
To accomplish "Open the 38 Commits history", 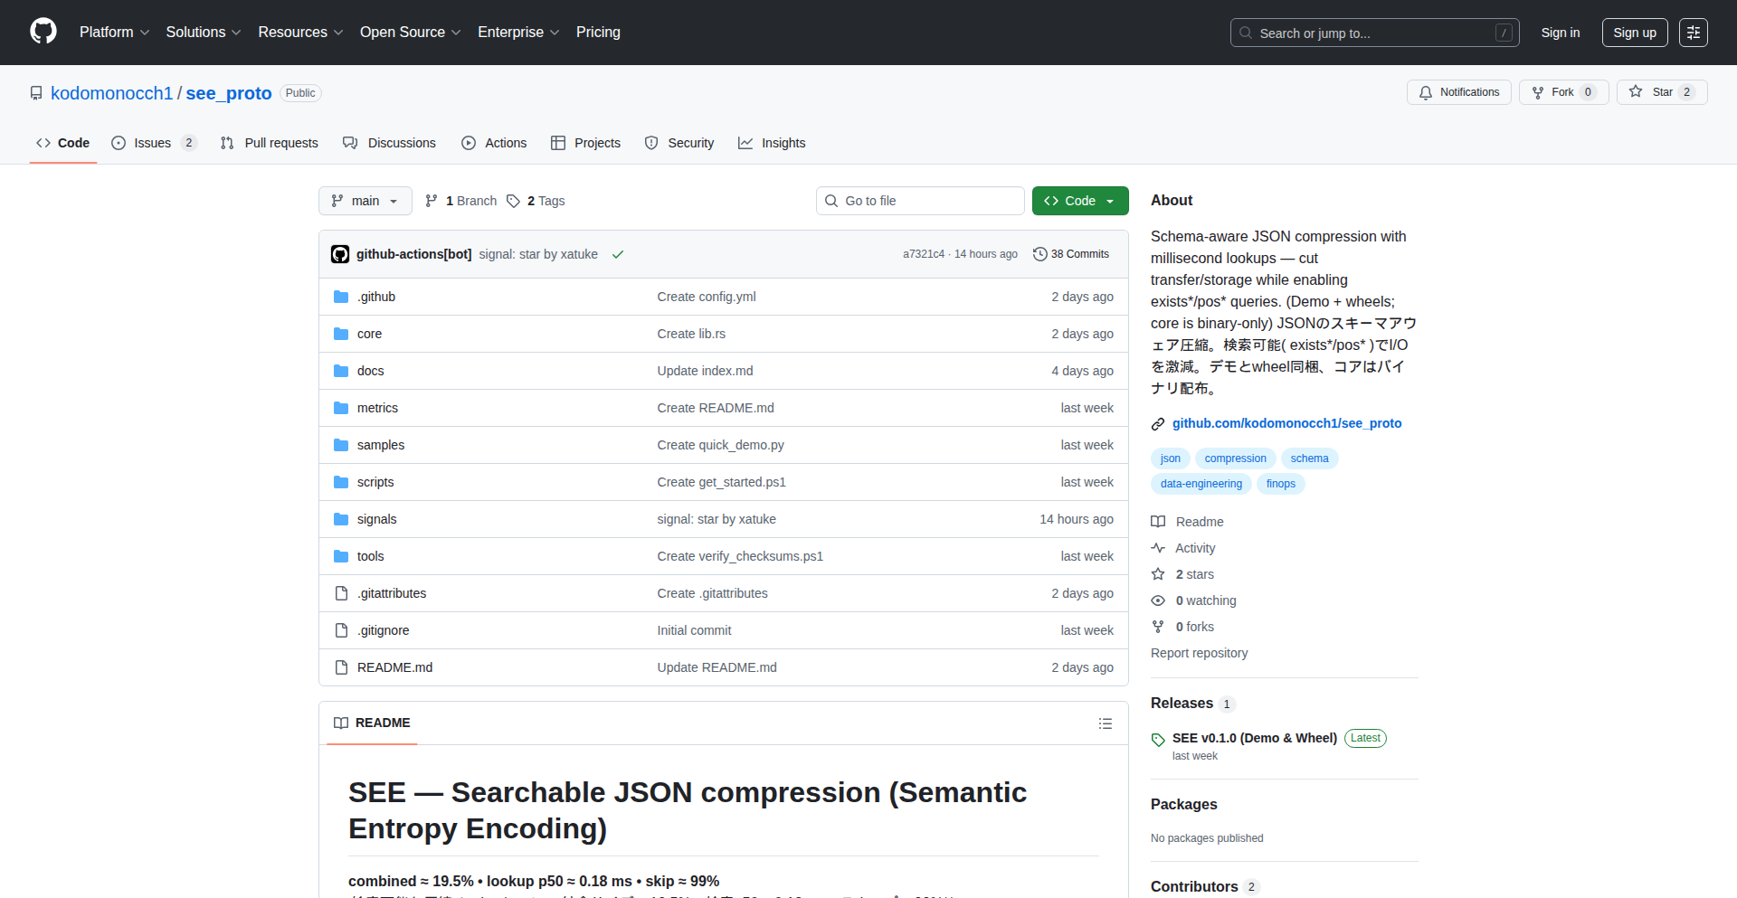I will click(1071, 254).
